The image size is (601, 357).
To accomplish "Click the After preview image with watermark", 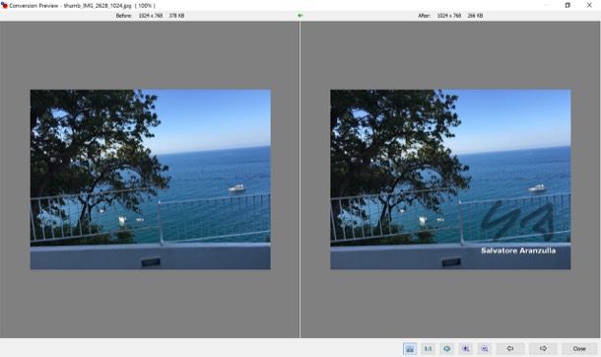I will pyautogui.click(x=450, y=179).
